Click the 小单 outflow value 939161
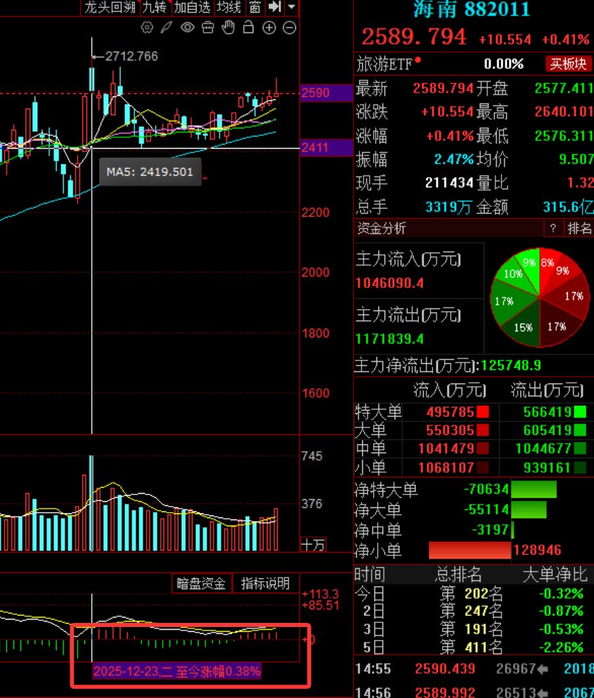Image resolution: width=594 pixels, height=698 pixels. (x=547, y=468)
